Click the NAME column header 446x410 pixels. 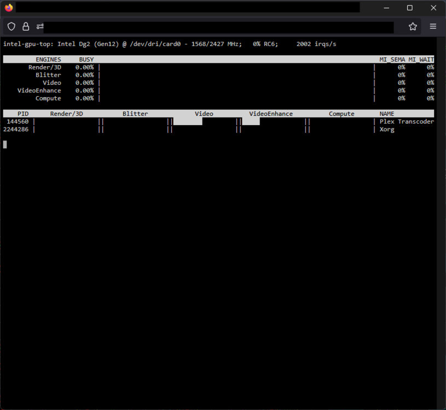tap(387, 114)
